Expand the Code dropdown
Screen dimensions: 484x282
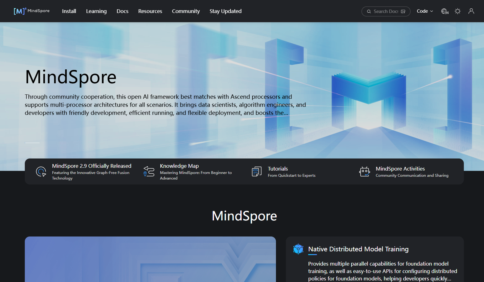coord(425,11)
